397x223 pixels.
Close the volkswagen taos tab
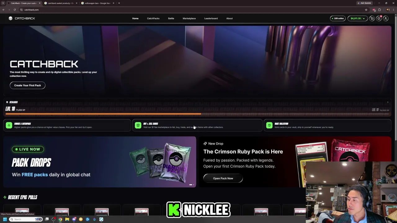click(113, 3)
